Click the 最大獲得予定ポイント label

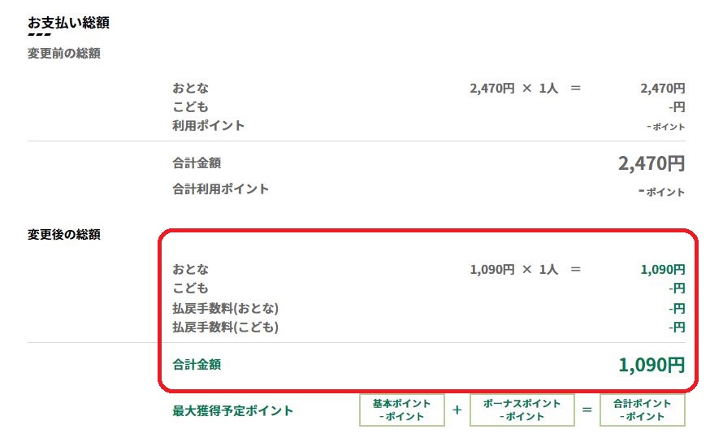point(233,411)
